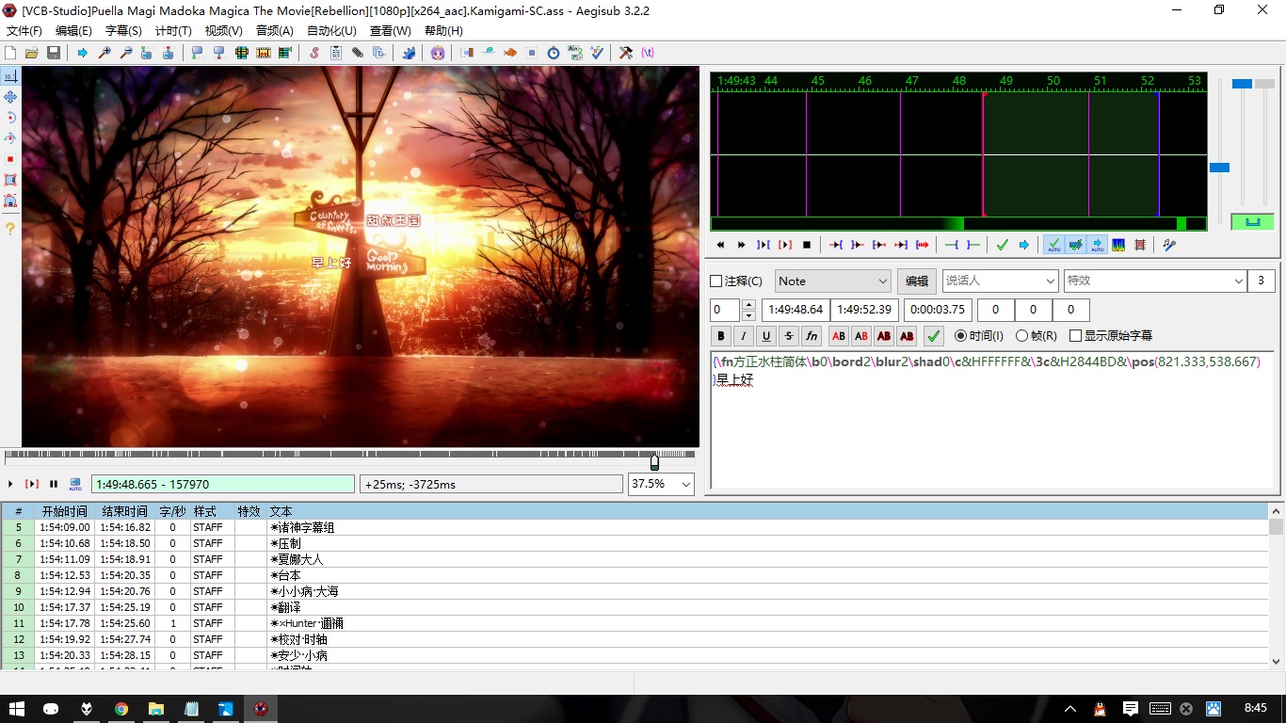Open the attachments paperclip icon
Viewport: 1286px width, 723px height.
pyautogui.click(x=358, y=53)
